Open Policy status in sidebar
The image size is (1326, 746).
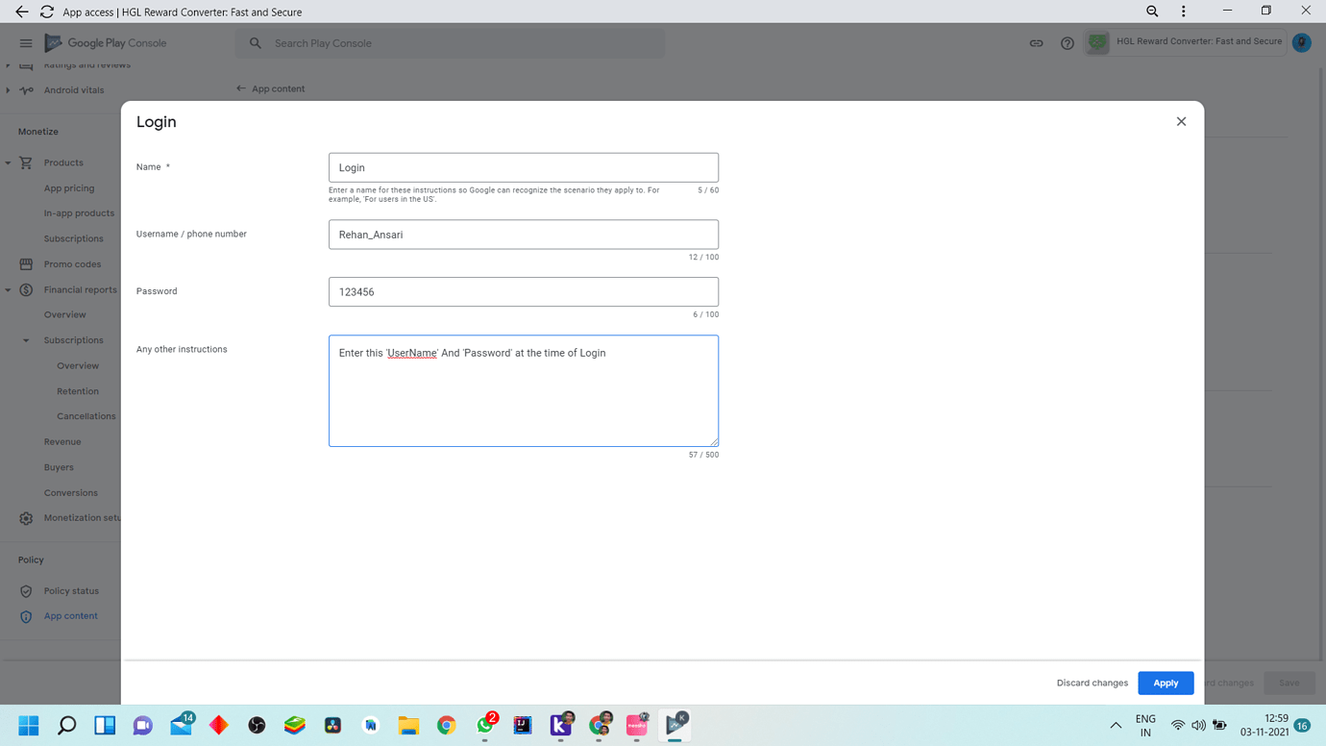[x=71, y=591]
